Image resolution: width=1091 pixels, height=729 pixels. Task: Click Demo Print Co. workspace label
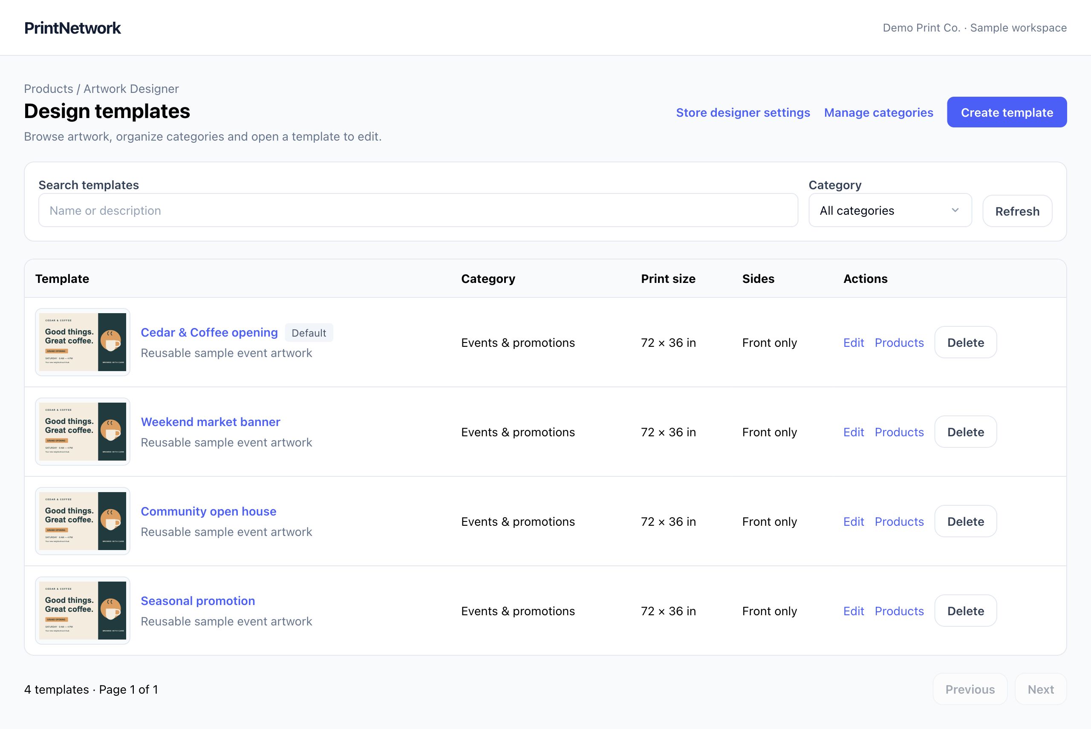pos(974,28)
